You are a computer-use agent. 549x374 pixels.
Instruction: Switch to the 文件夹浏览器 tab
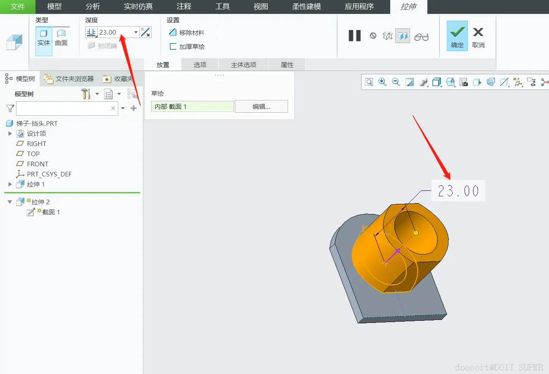(69, 79)
